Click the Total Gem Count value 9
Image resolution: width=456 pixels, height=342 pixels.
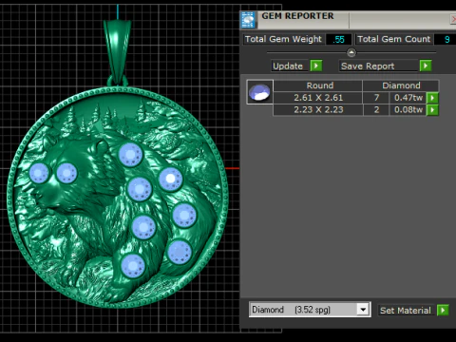[x=446, y=40]
